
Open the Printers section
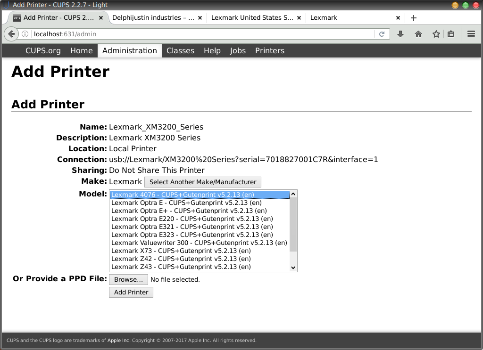click(270, 50)
